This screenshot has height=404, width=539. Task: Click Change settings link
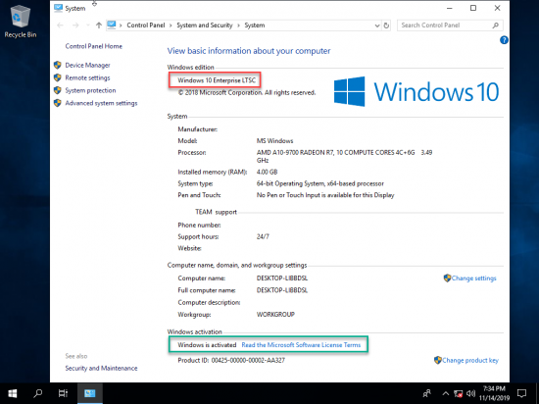pyautogui.click(x=473, y=278)
